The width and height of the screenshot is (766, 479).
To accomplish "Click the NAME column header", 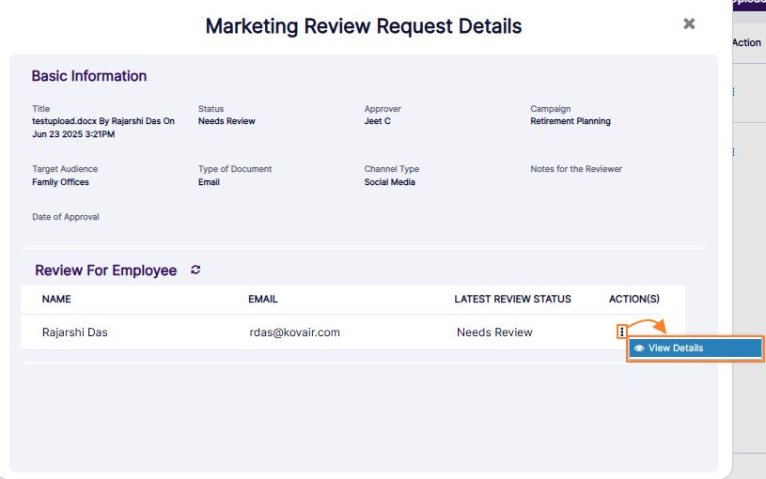I will [56, 300].
